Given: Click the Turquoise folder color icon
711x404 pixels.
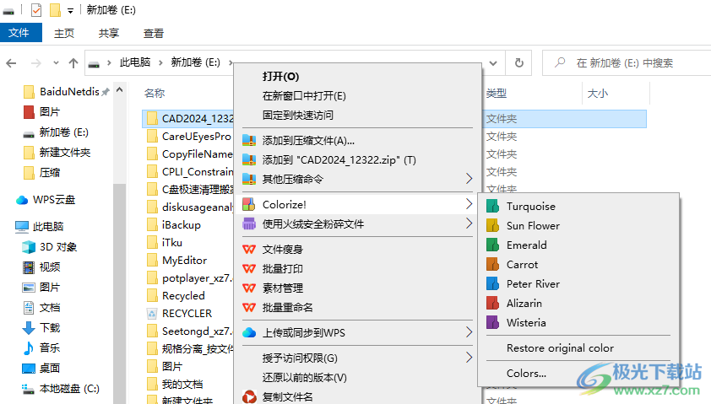Looking at the screenshot, I should pyautogui.click(x=492, y=206).
